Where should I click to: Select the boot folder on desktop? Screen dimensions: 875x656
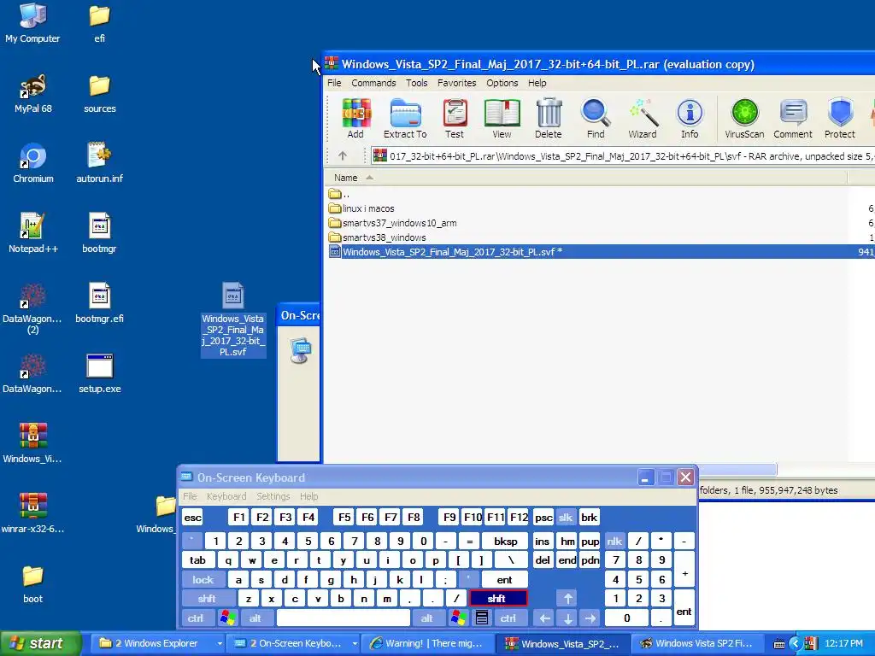pos(32,584)
